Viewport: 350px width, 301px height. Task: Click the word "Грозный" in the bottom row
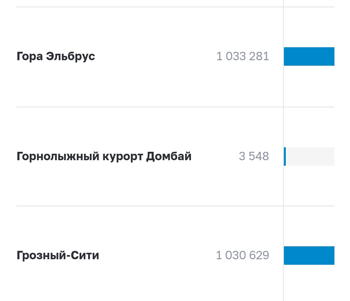(x=40, y=256)
